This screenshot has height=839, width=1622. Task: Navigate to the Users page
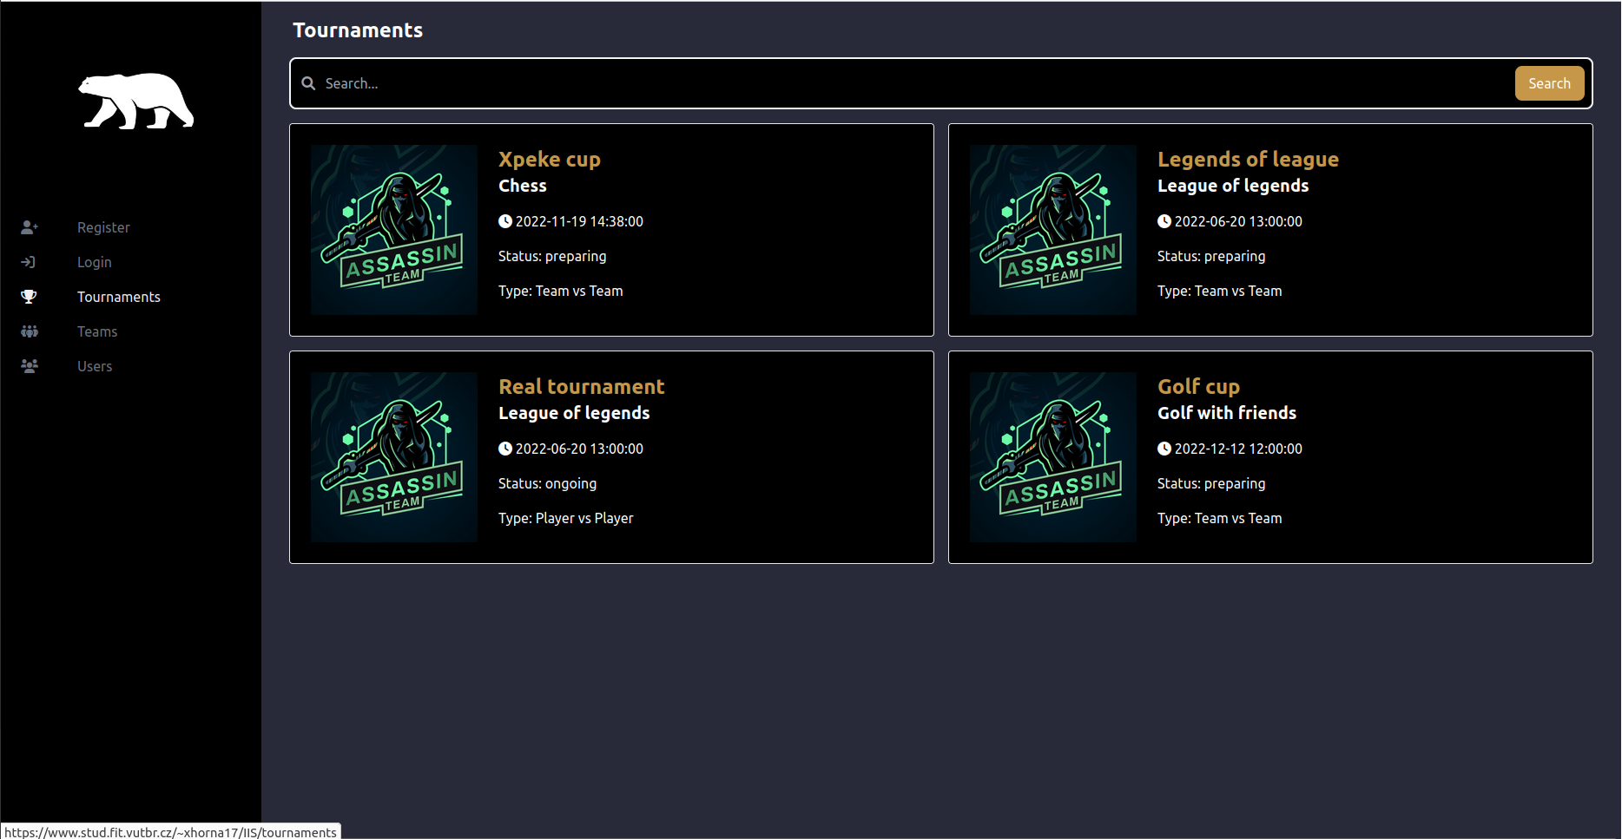coord(95,366)
